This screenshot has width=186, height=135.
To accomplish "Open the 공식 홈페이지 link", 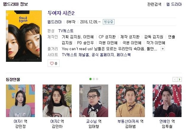I will point(103,55).
